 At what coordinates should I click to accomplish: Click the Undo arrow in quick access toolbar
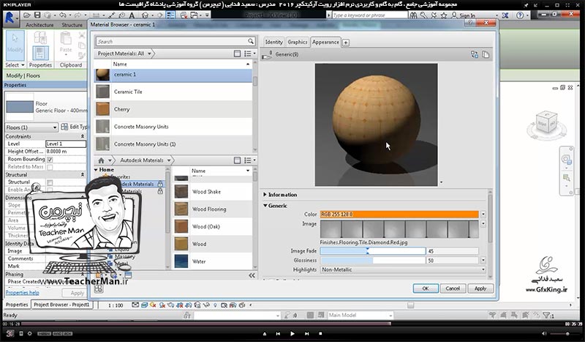click(62, 15)
